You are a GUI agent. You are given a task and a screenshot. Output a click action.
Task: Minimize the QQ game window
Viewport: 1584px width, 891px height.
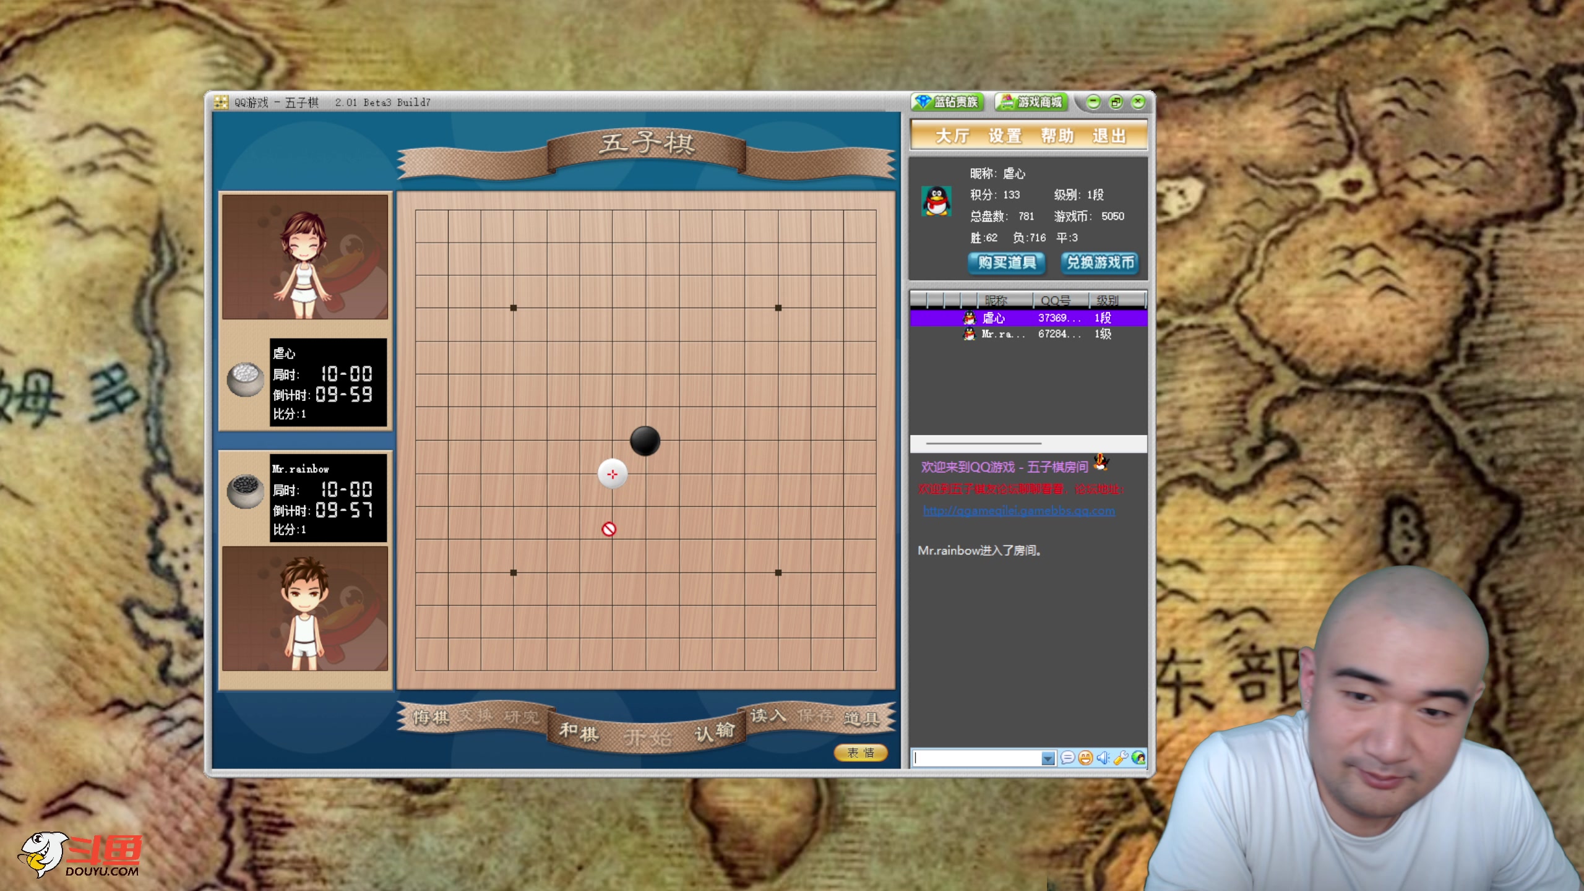click(1093, 102)
